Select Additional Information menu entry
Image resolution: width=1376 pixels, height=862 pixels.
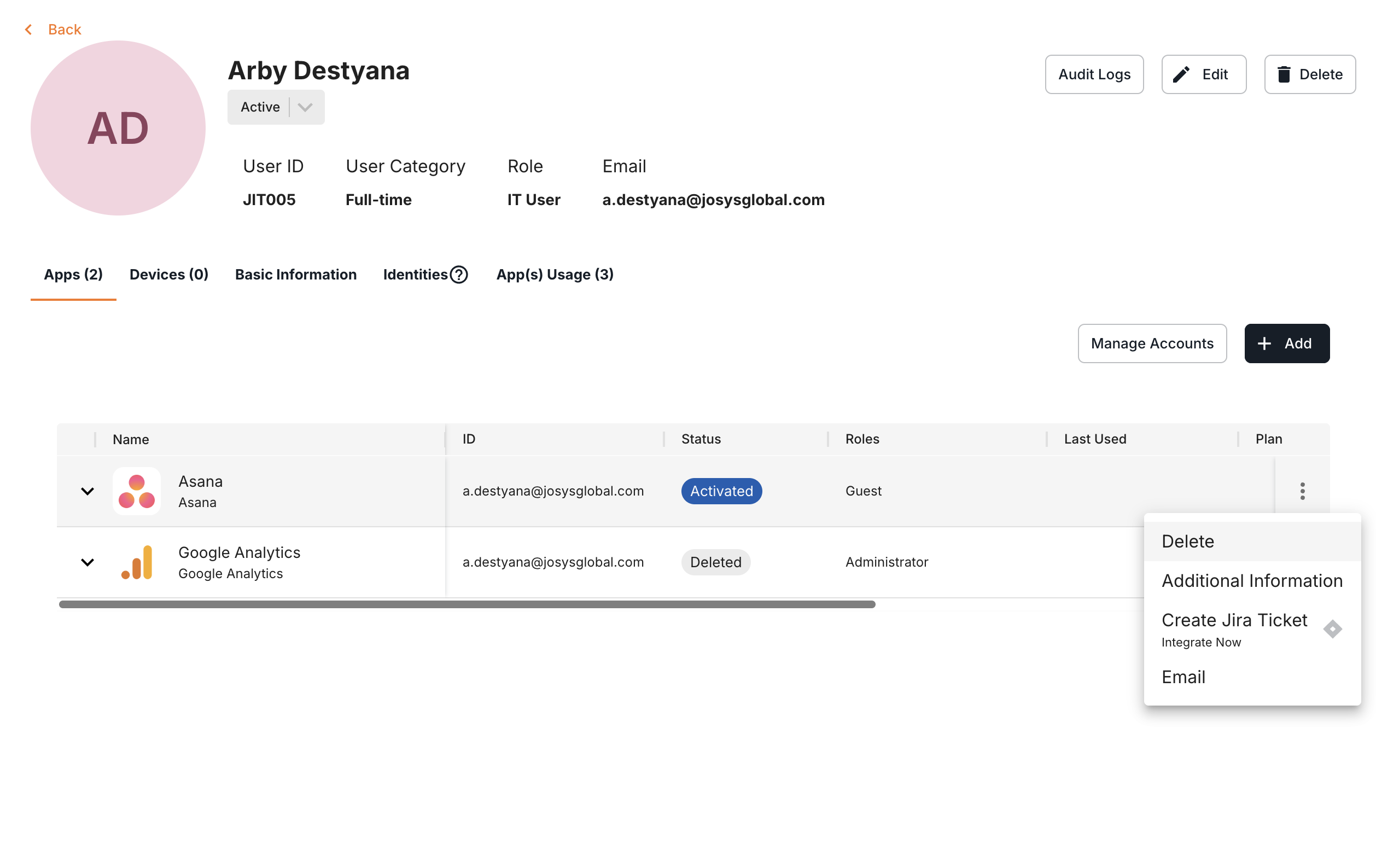[x=1252, y=580]
